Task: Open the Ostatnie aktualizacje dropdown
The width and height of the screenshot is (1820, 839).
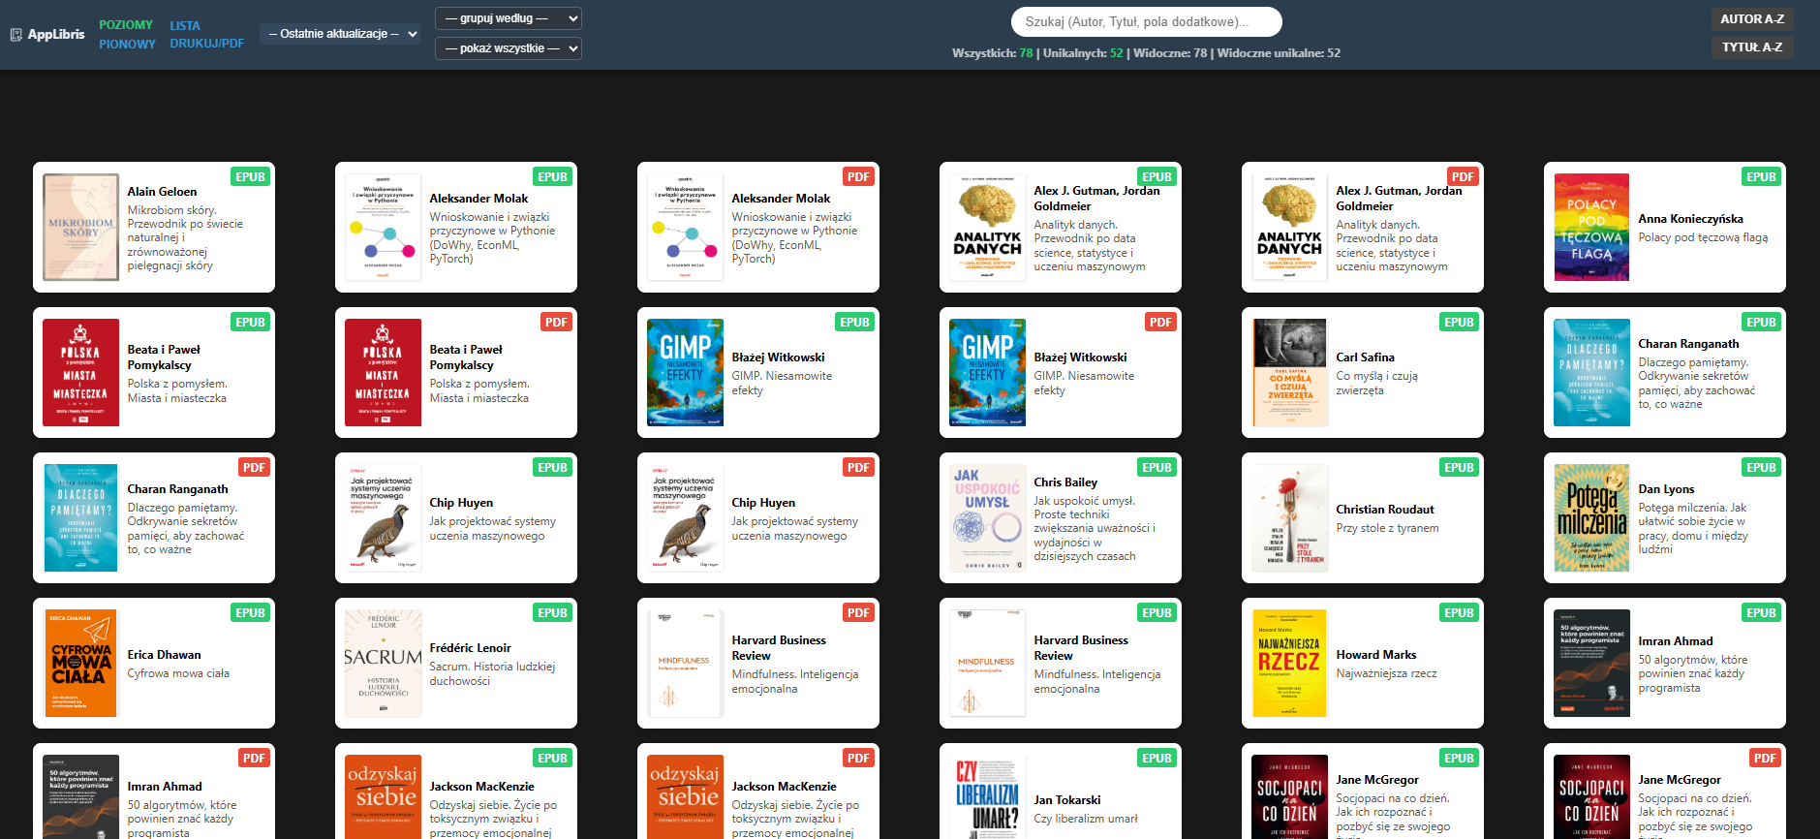Action: (x=341, y=34)
